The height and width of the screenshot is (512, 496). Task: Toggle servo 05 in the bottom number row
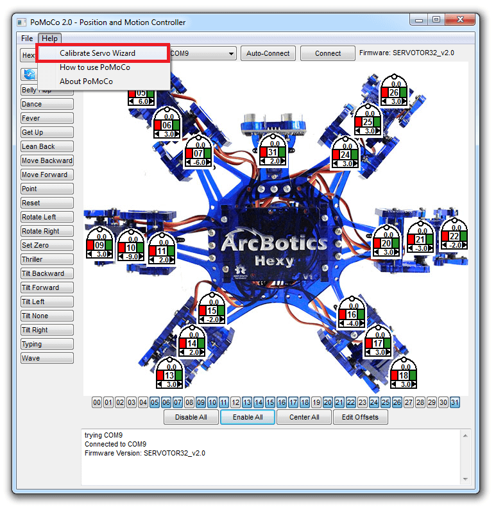tap(155, 402)
